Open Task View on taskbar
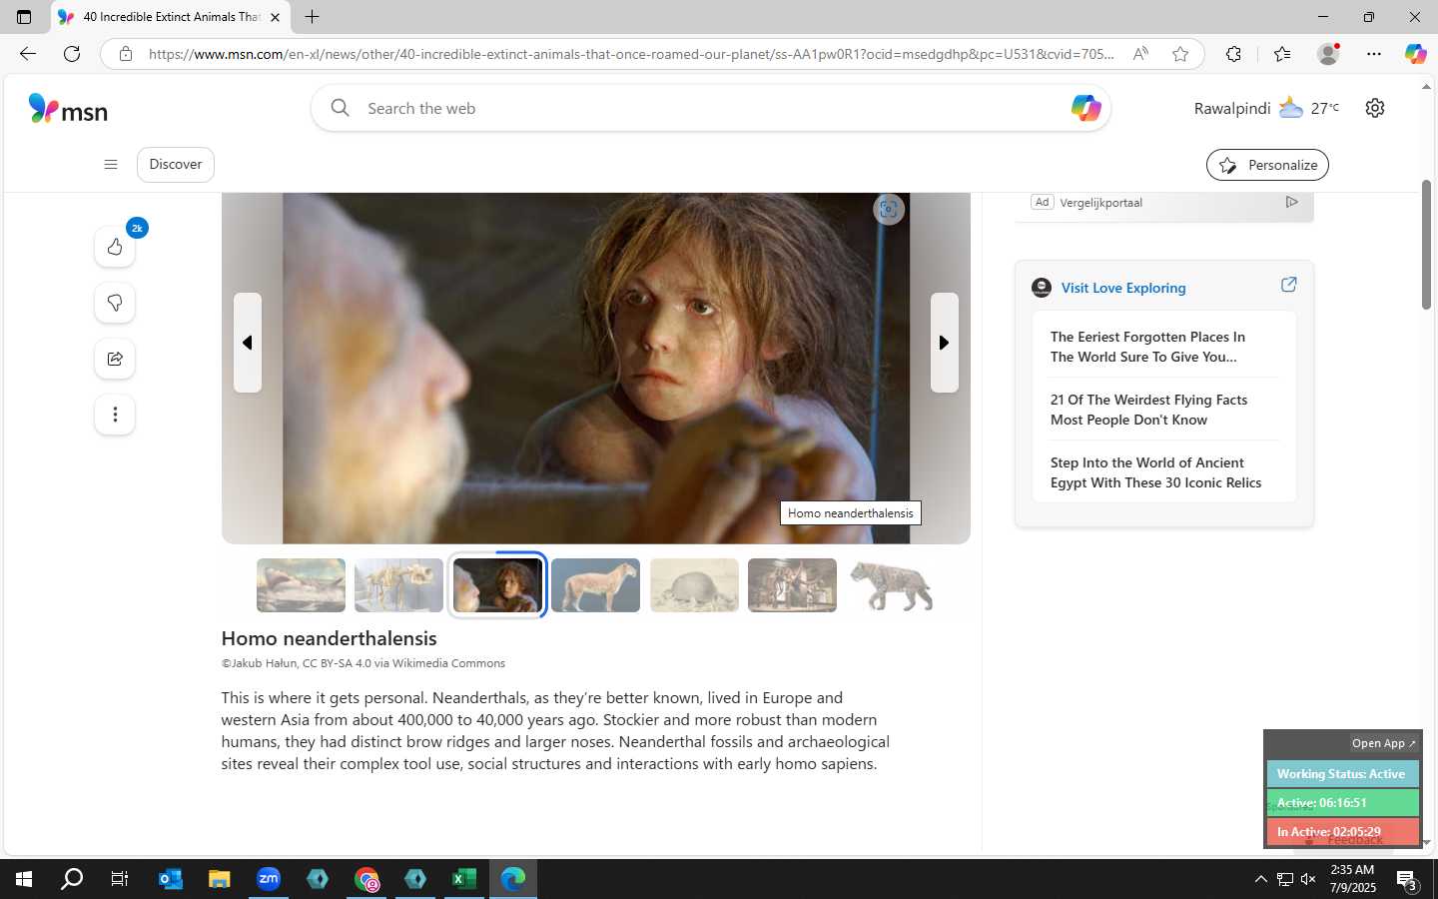This screenshot has height=899, width=1438. pyautogui.click(x=120, y=879)
